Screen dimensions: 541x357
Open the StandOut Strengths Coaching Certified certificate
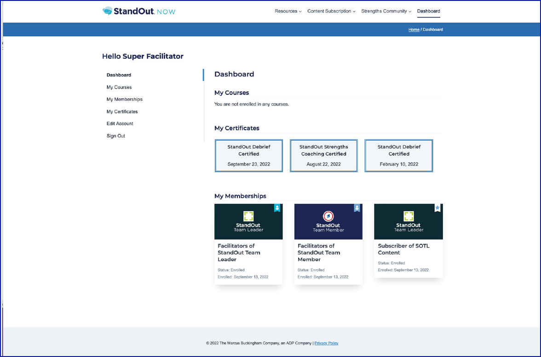[x=323, y=155]
